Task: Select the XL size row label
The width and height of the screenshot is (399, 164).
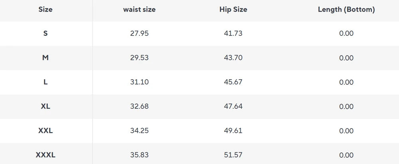Action: 45,106
